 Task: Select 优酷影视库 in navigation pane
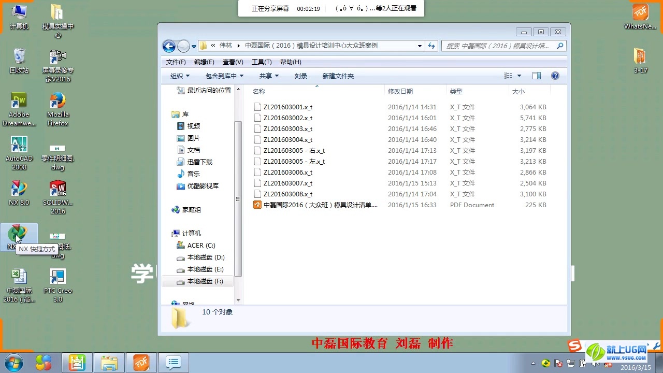coord(198,185)
